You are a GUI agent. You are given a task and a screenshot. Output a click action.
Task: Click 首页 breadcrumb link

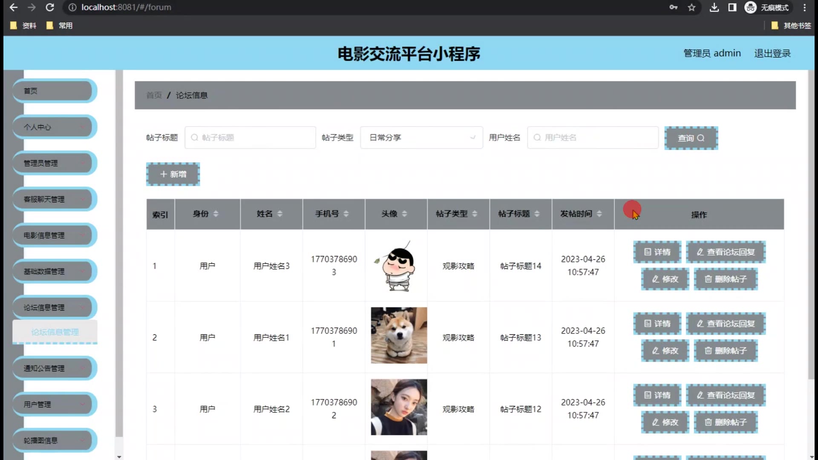click(x=154, y=95)
